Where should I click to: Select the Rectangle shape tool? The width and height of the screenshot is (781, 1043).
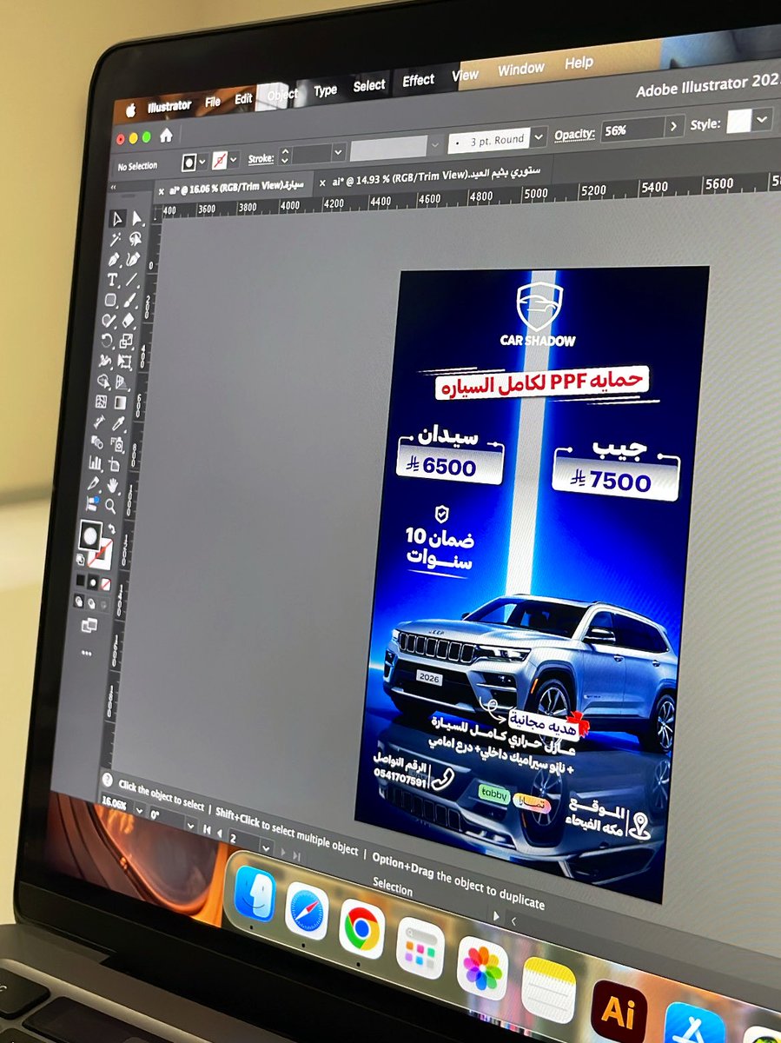110,300
